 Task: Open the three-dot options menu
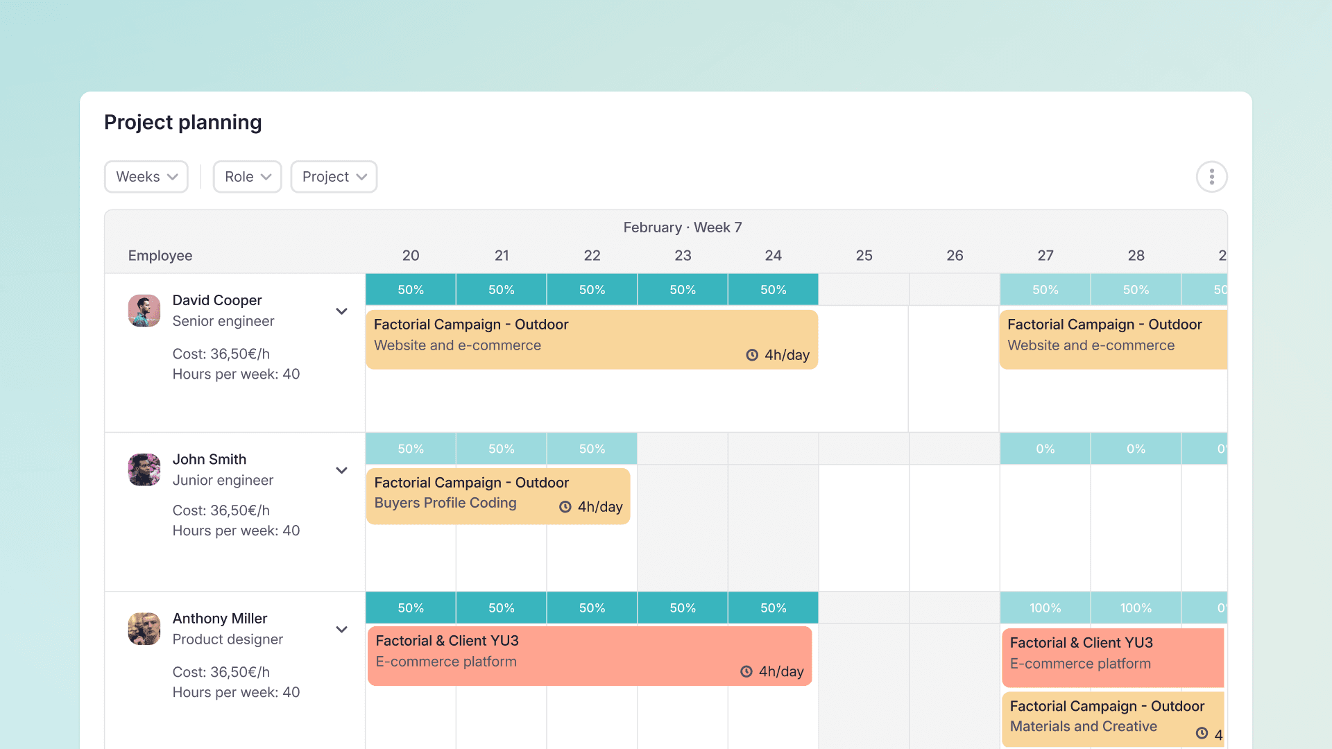point(1211,176)
